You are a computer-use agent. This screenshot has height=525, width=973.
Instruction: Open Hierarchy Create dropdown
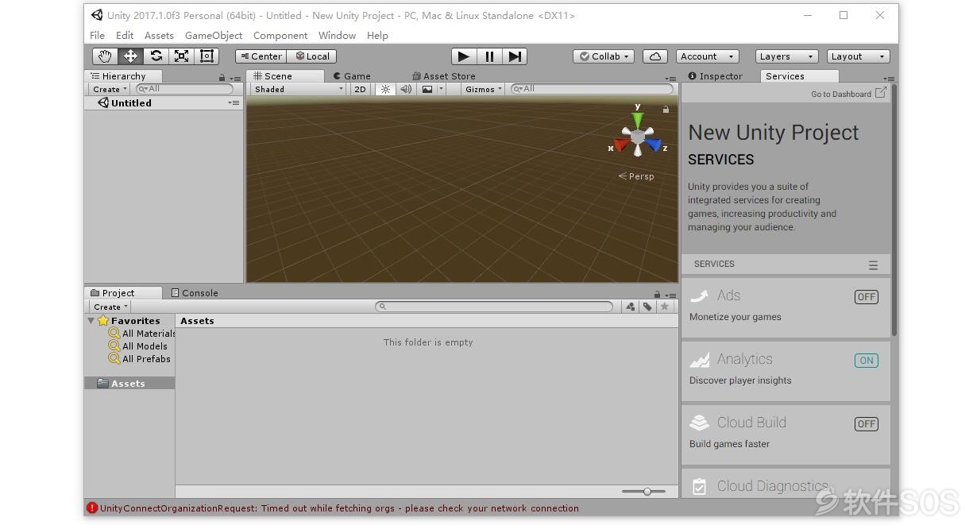[110, 89]
